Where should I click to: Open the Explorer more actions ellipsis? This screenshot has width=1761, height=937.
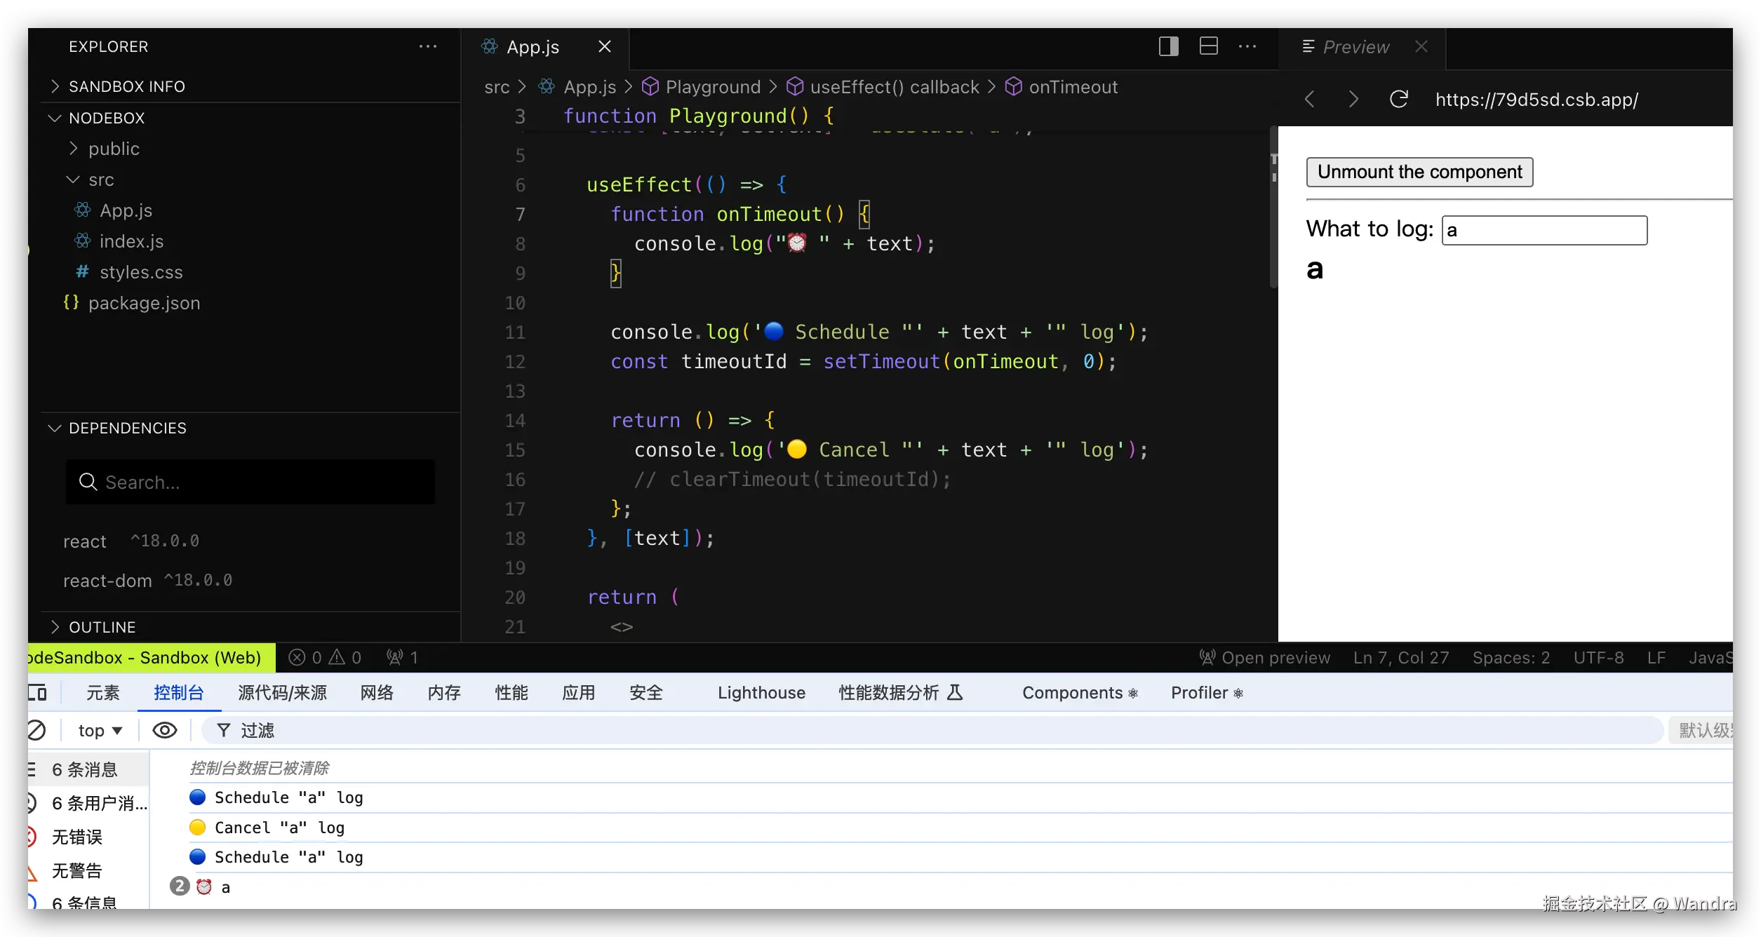pos(427,46)
